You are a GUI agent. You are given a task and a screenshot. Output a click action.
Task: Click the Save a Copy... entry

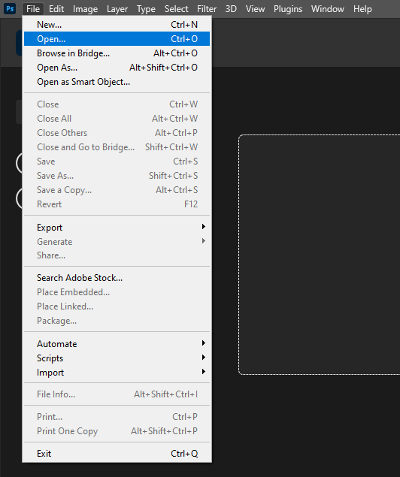(117, 190)
